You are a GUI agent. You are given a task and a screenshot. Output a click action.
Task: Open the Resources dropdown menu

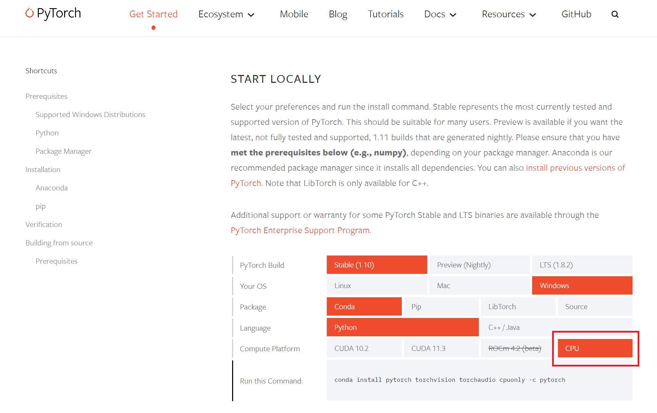508,14
